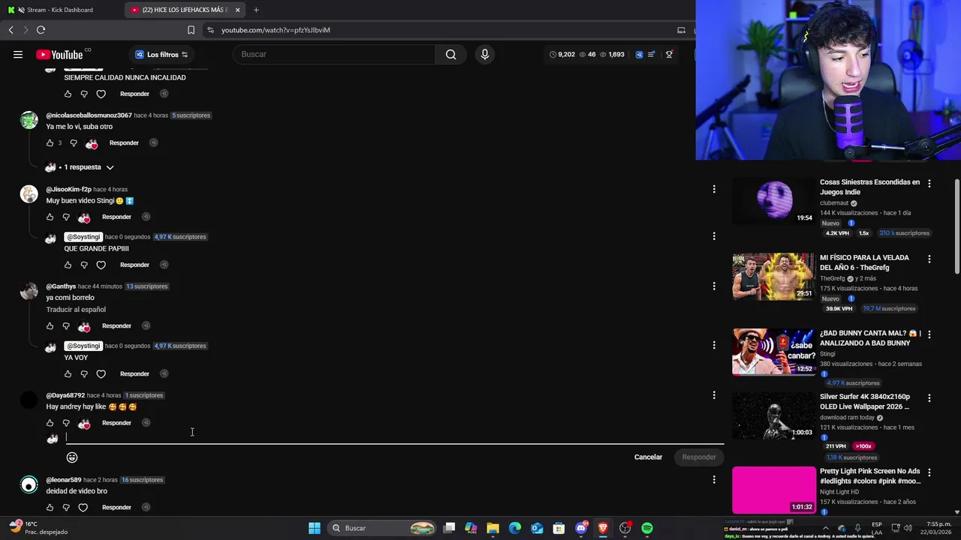Like the nicolasceballosmunoz3067 comment

click(50, 142)
